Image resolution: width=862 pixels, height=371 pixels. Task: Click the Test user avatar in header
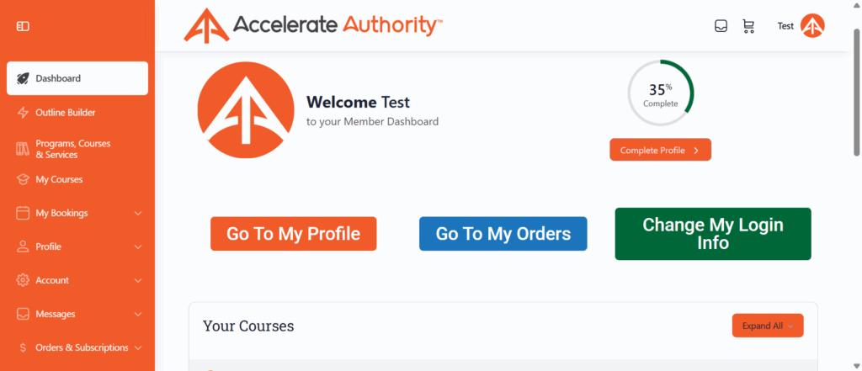[x=812, y=26]
